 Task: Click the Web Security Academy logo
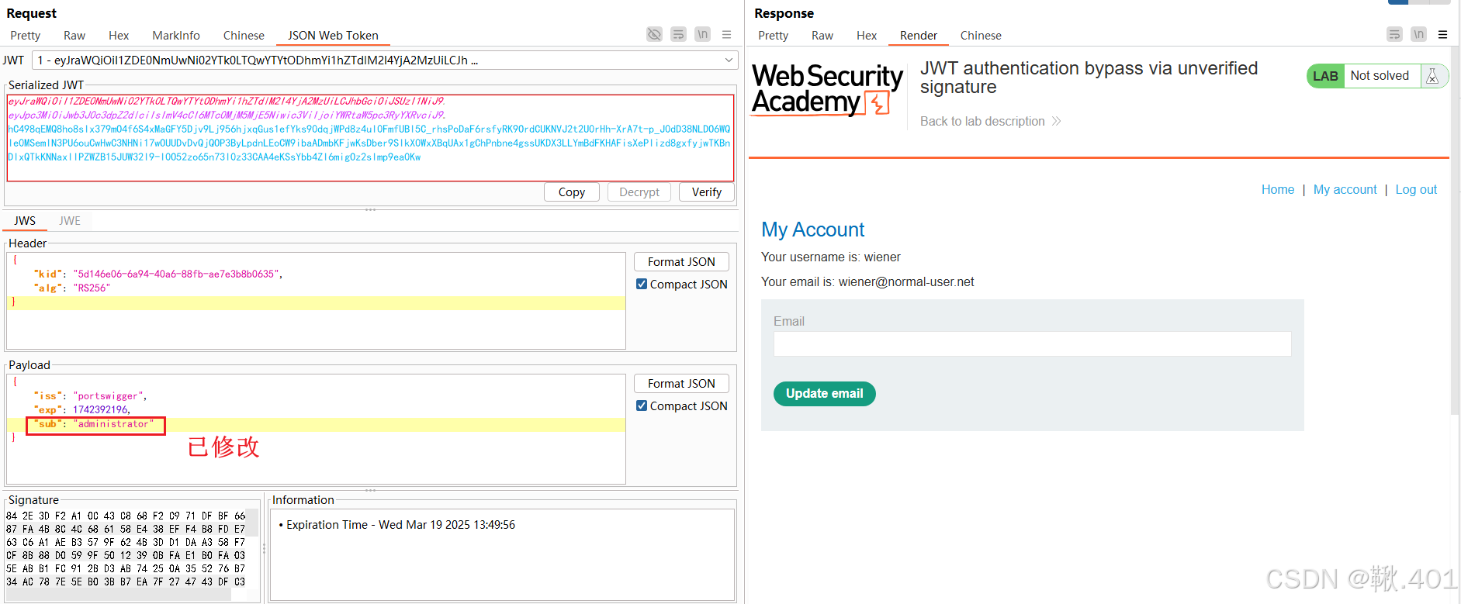[827, 89]
